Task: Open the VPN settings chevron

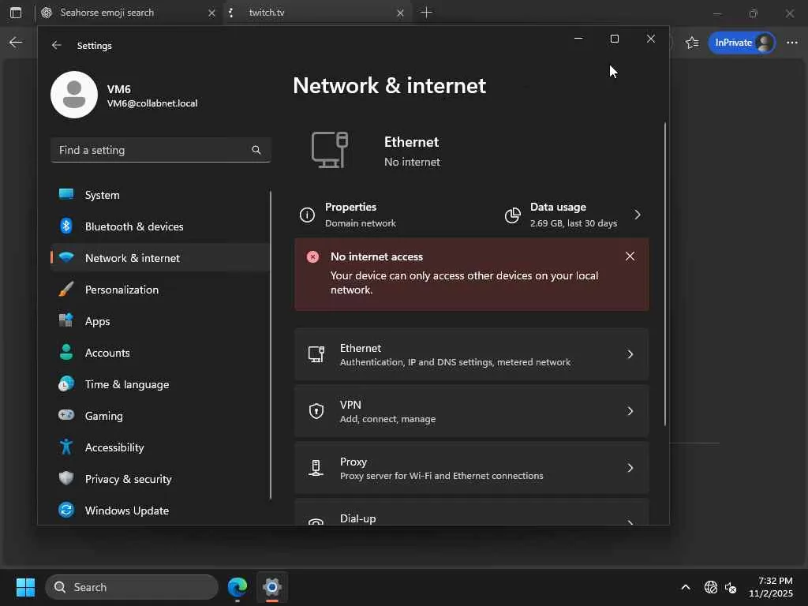Action: pos(630,411)
